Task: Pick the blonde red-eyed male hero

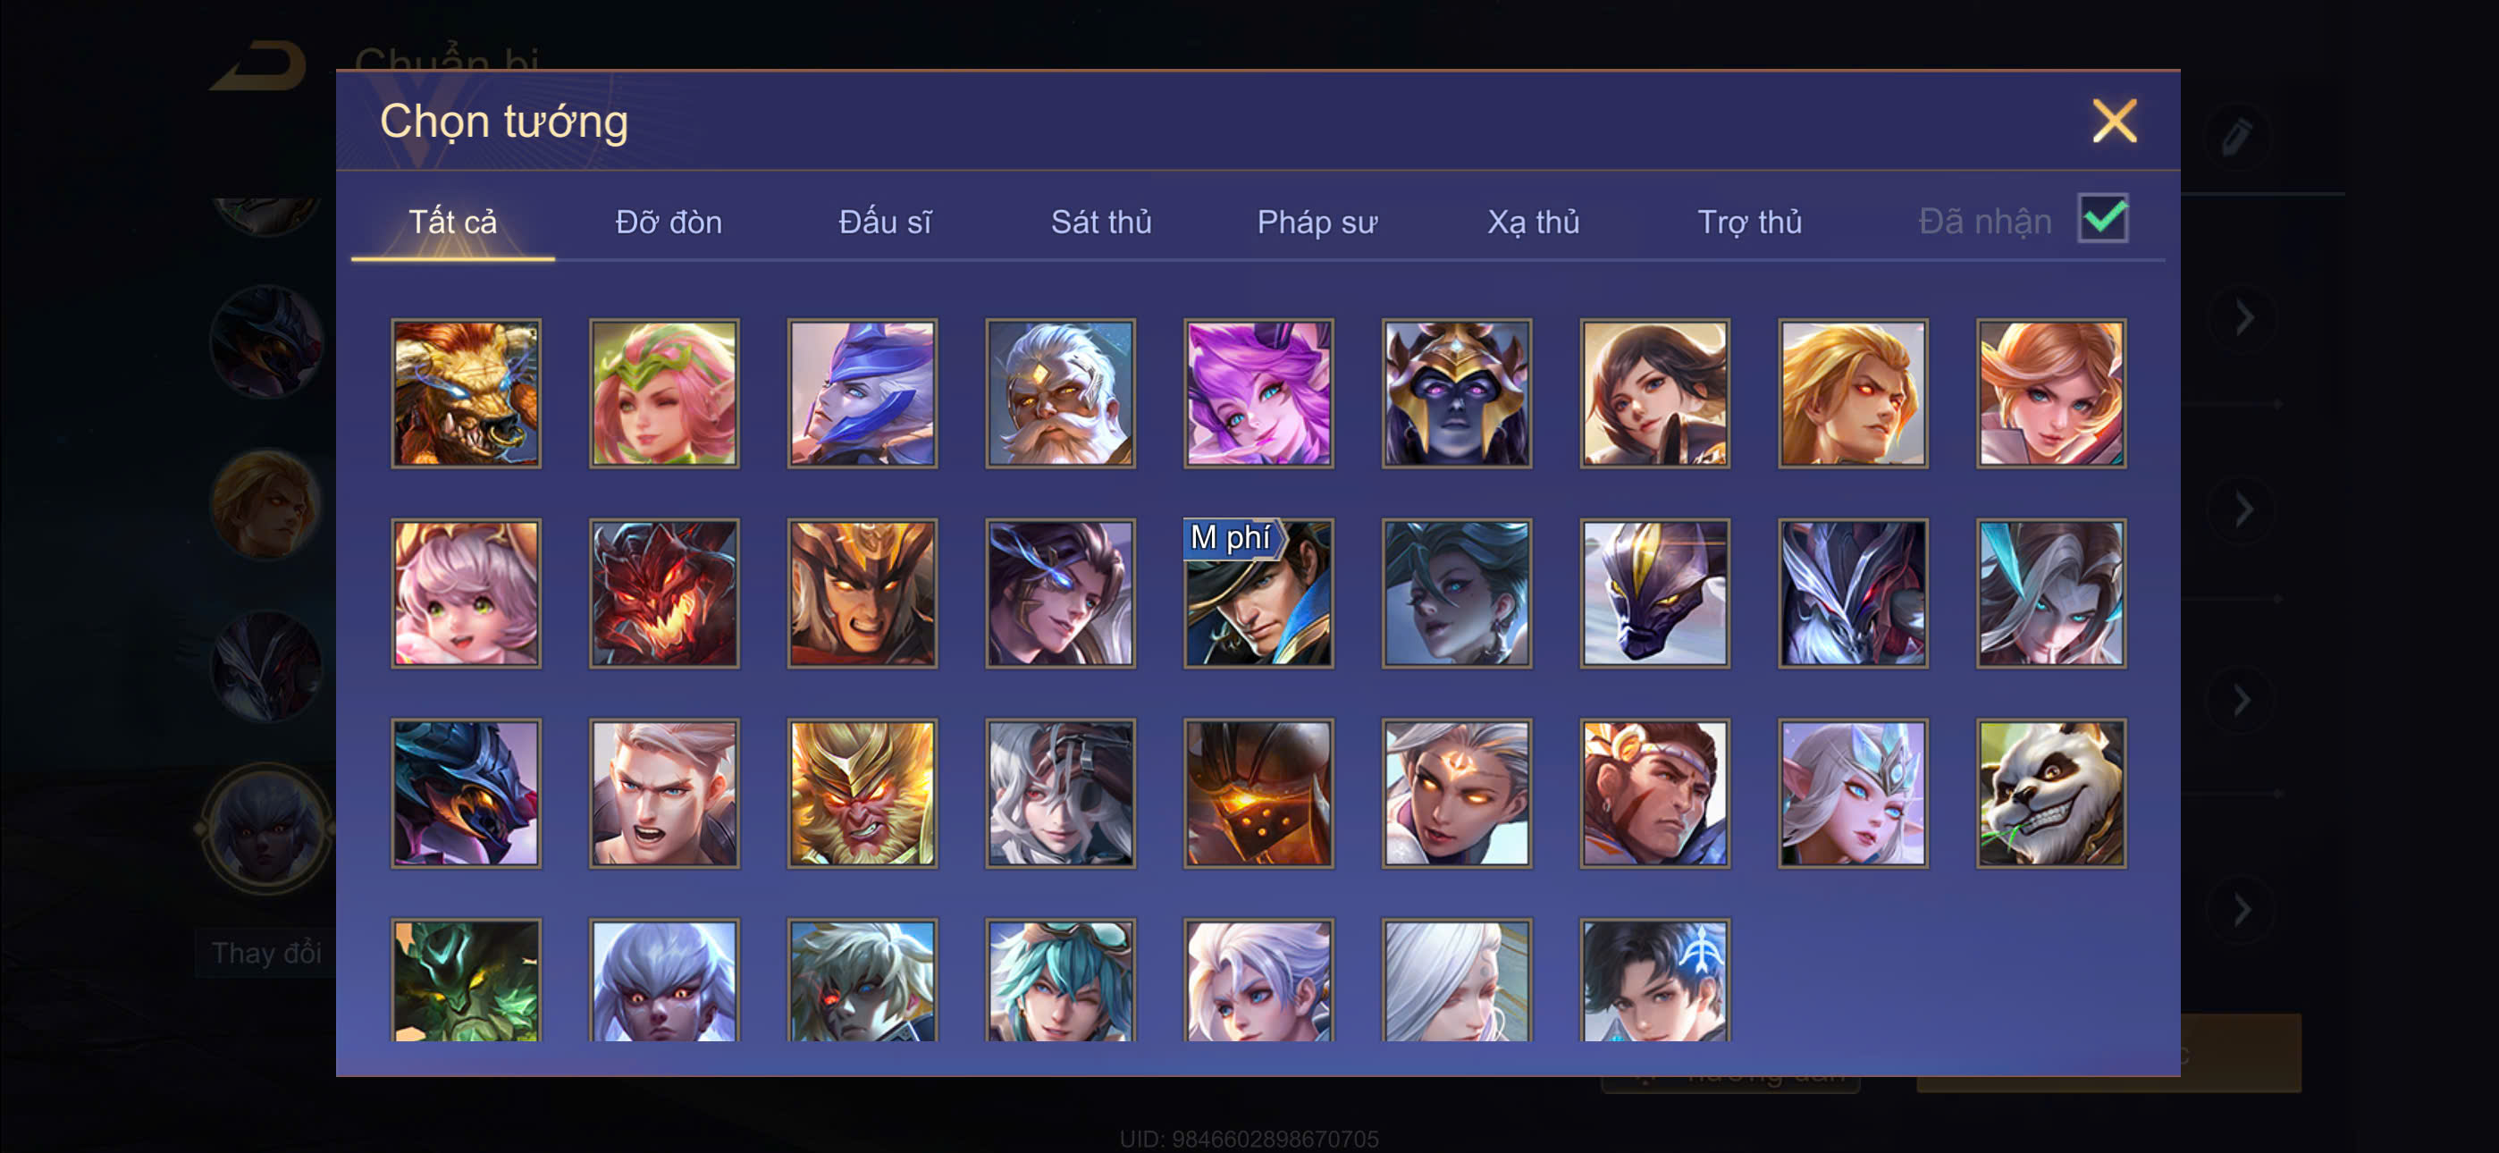Action: [x=1853, y=393]
